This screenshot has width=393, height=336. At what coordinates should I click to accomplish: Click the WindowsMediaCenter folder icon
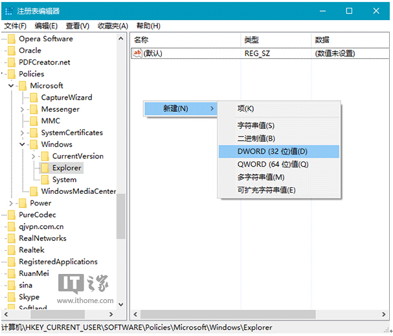point(34,191)
